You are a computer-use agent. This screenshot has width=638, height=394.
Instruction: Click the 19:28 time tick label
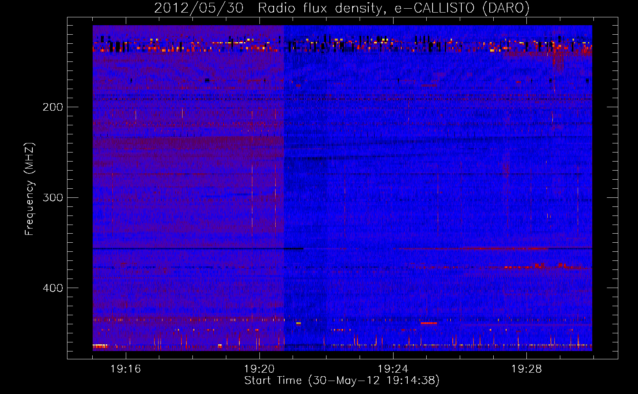tap(527, 369)
